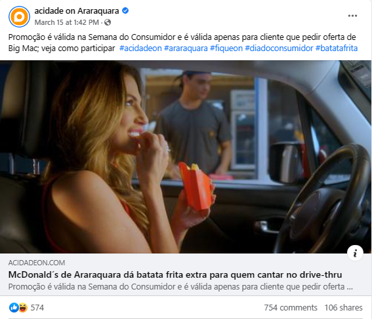Open the #fiqueon hashtag
This screenshot has width=372, height=319.
(226, 48)
